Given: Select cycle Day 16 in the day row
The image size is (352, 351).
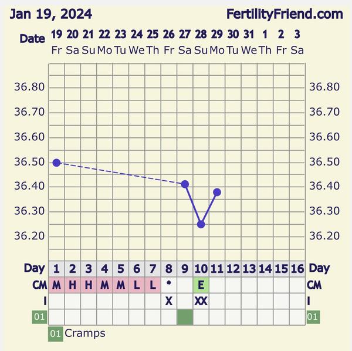Looking at the screenshot, I should [x=297, y=269].
